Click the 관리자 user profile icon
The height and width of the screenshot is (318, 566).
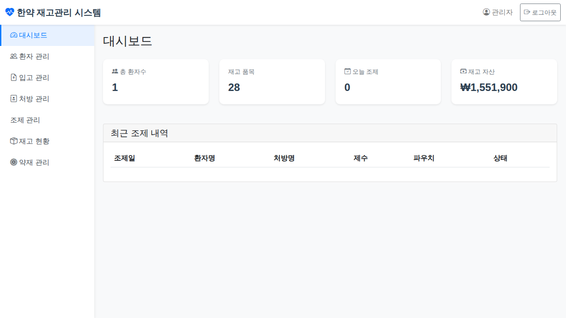coord(486,12)
